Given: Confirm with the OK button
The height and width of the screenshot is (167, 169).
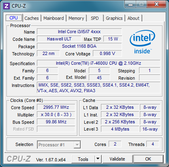Looking at the screenshot, I should tap(148, 159).
